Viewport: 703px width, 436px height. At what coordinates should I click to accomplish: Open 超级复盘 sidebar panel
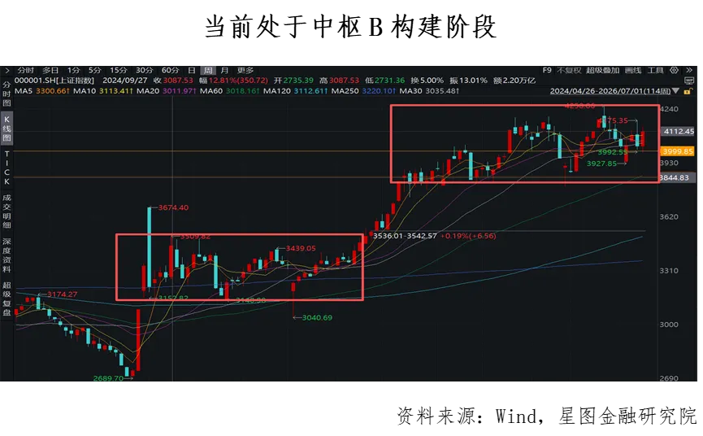tap(7, 299)
